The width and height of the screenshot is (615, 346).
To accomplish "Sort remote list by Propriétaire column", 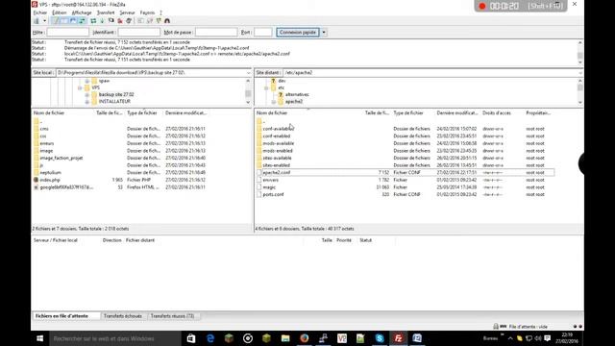I will pyautogui.click(x=539, y=113).
